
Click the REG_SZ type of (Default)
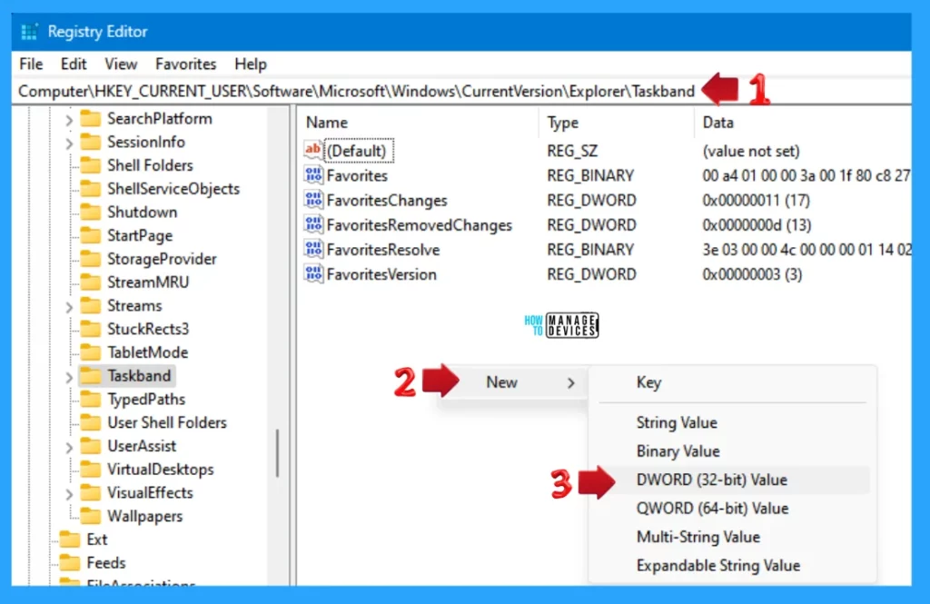tap(572, 151)
